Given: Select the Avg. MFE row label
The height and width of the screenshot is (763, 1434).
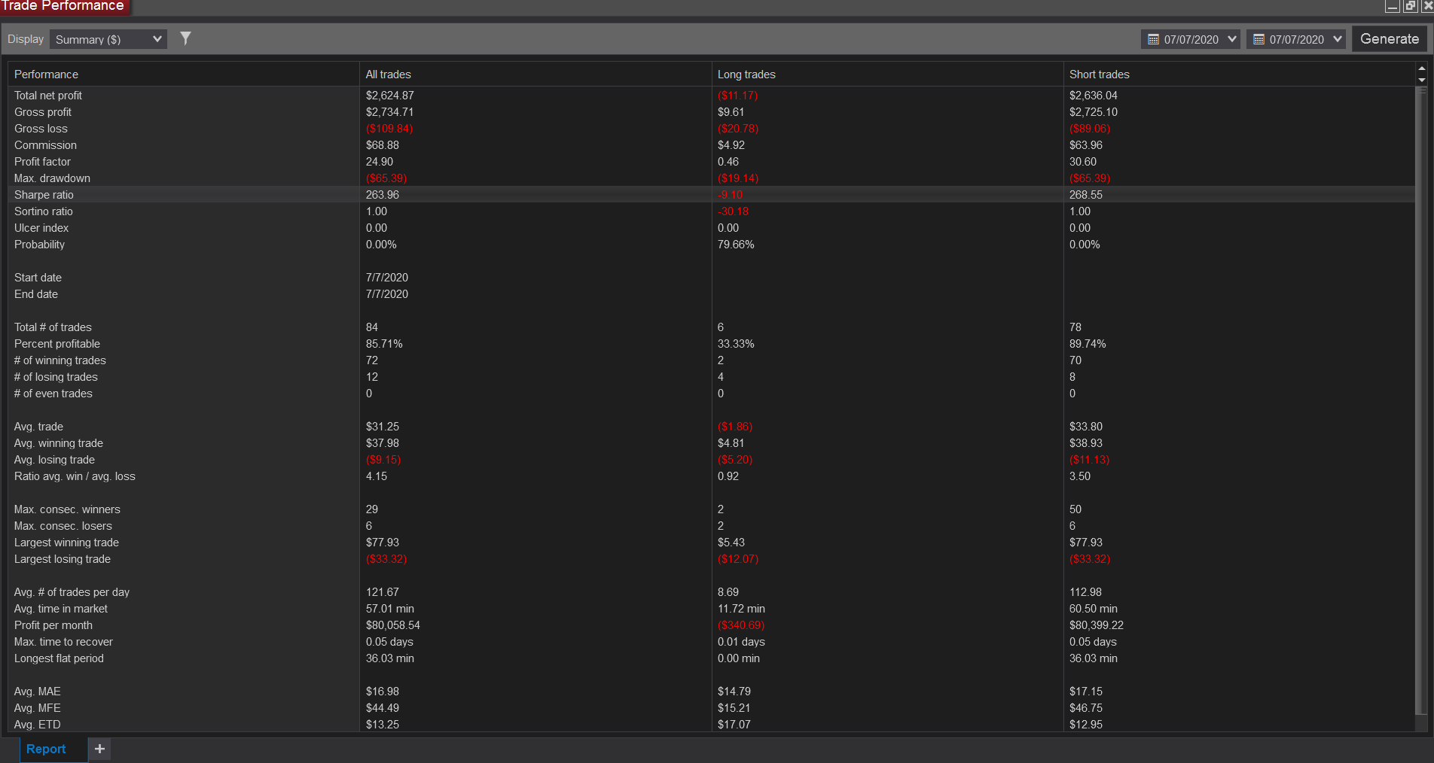Looking at the screenshot, I should [x=38, y=708].
